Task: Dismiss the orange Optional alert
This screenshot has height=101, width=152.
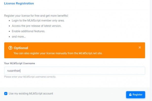Action: pos(140,47)
